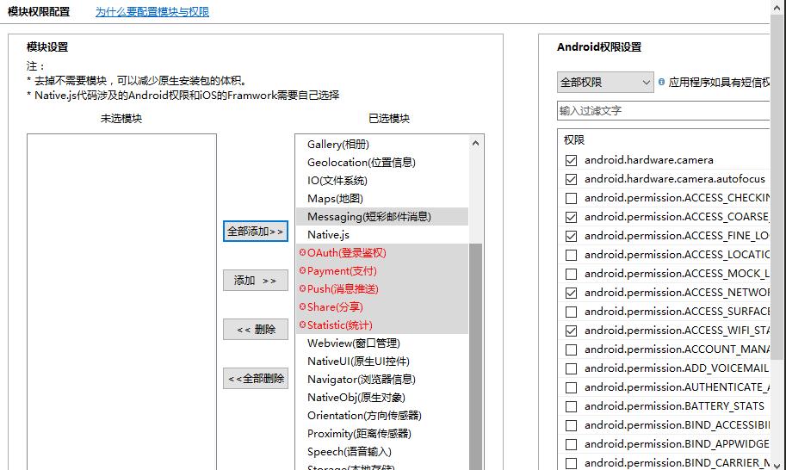786x470 pixels.
Task: Select Webview(窗口管理) module
Action: coord(382,343)
